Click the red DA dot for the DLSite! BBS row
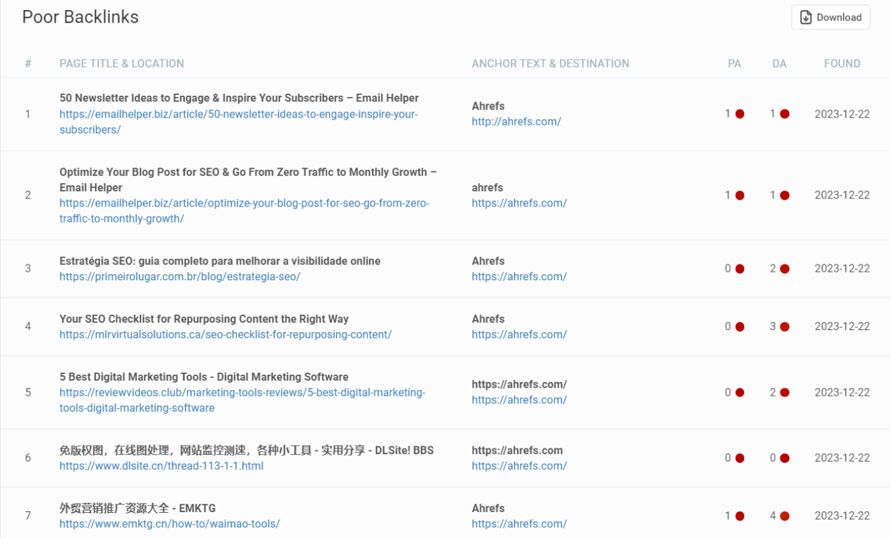Image resolution: width=890 pixels, height=538 pixels. coord(784,458)
